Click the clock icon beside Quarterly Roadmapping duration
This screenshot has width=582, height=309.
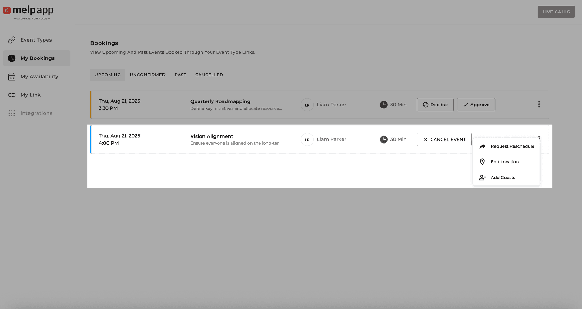click(x=384, y=105)
